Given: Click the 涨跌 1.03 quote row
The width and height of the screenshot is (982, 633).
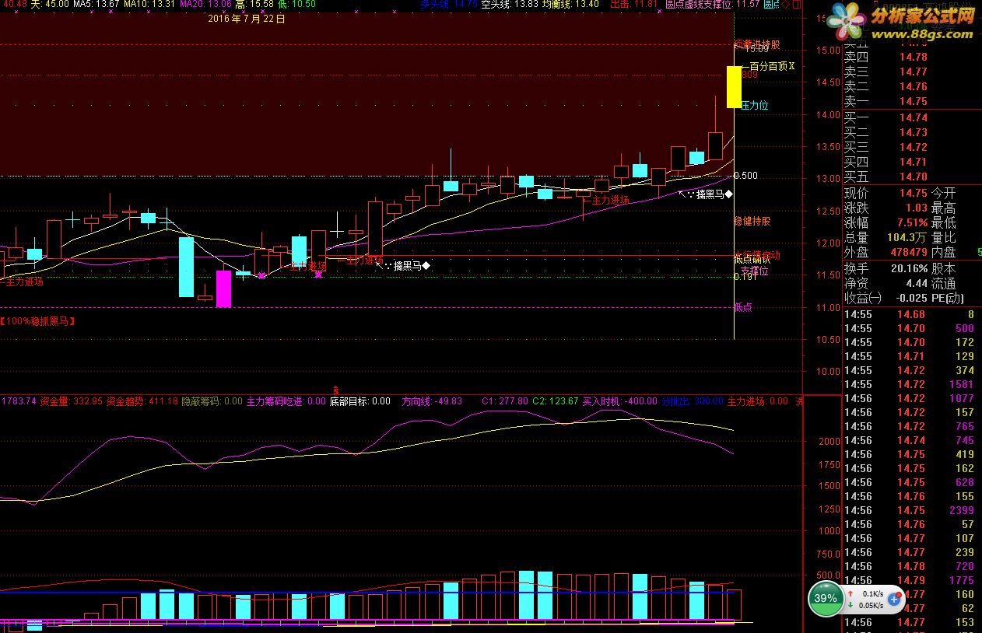Looking at the screenshot, I should click(x=886, y=208).
